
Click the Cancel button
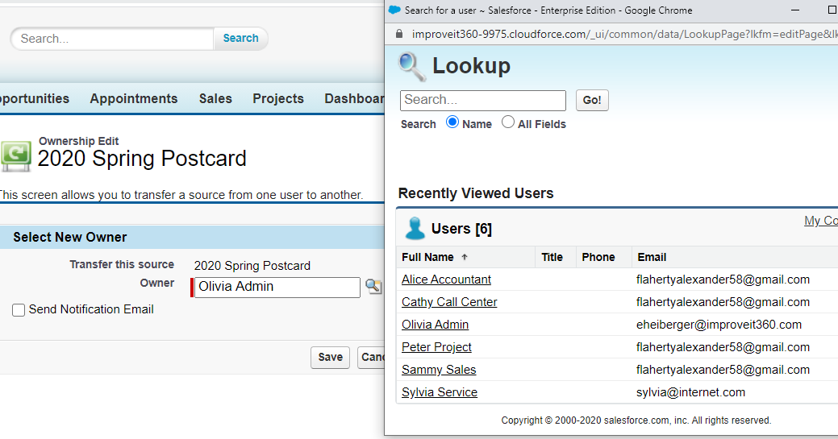371,358
